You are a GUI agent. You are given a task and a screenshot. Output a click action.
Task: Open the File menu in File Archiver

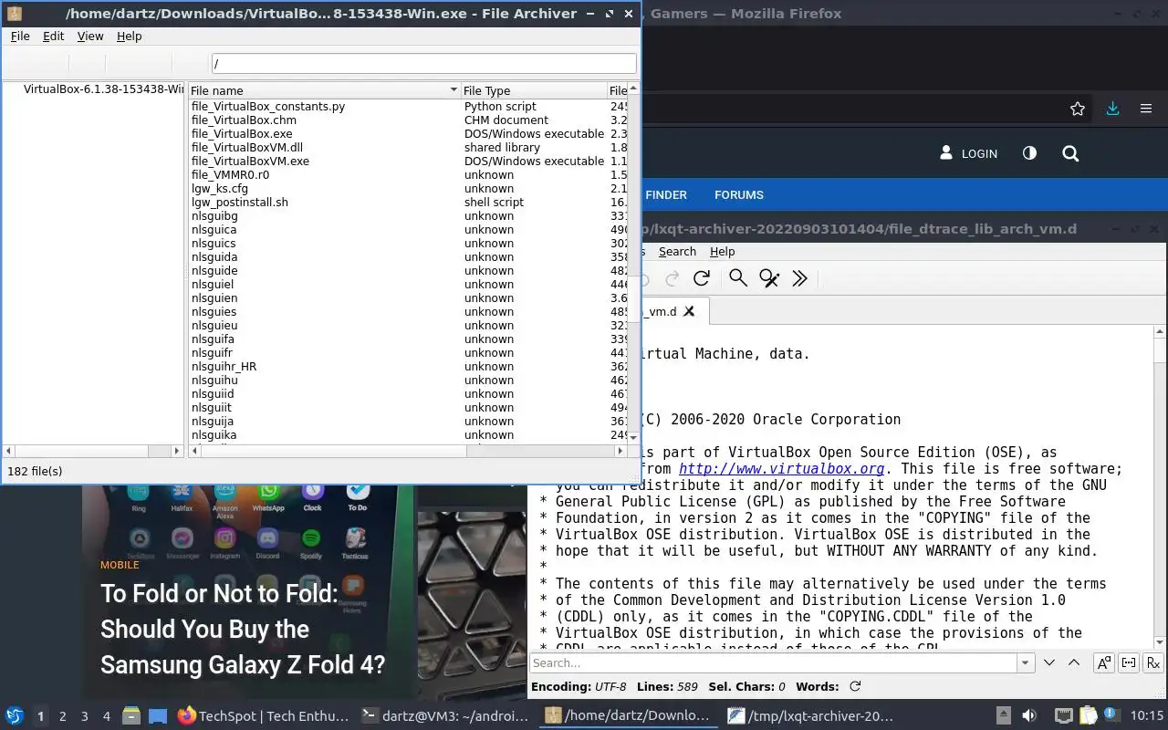[20, 36]
